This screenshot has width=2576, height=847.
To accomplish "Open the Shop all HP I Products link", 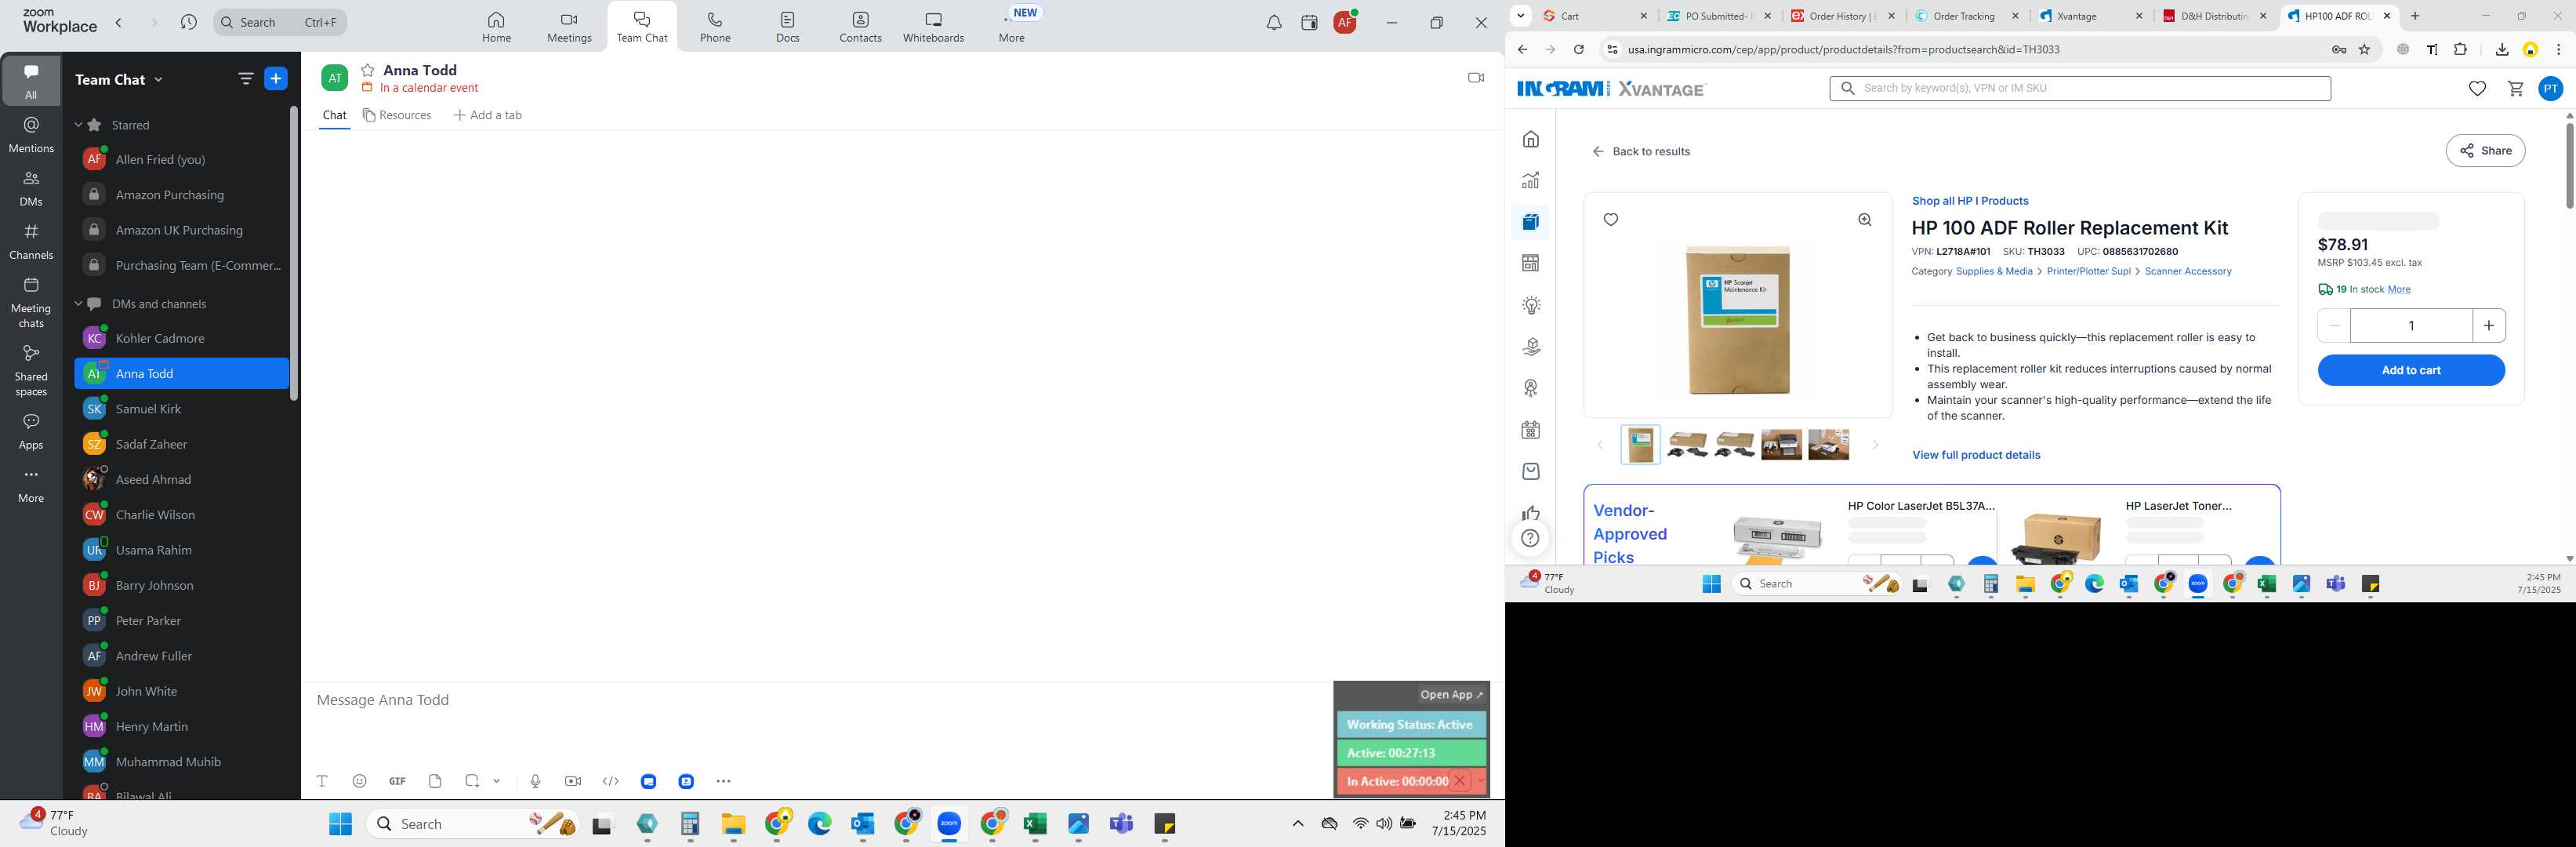I will tap(1970, 201).
